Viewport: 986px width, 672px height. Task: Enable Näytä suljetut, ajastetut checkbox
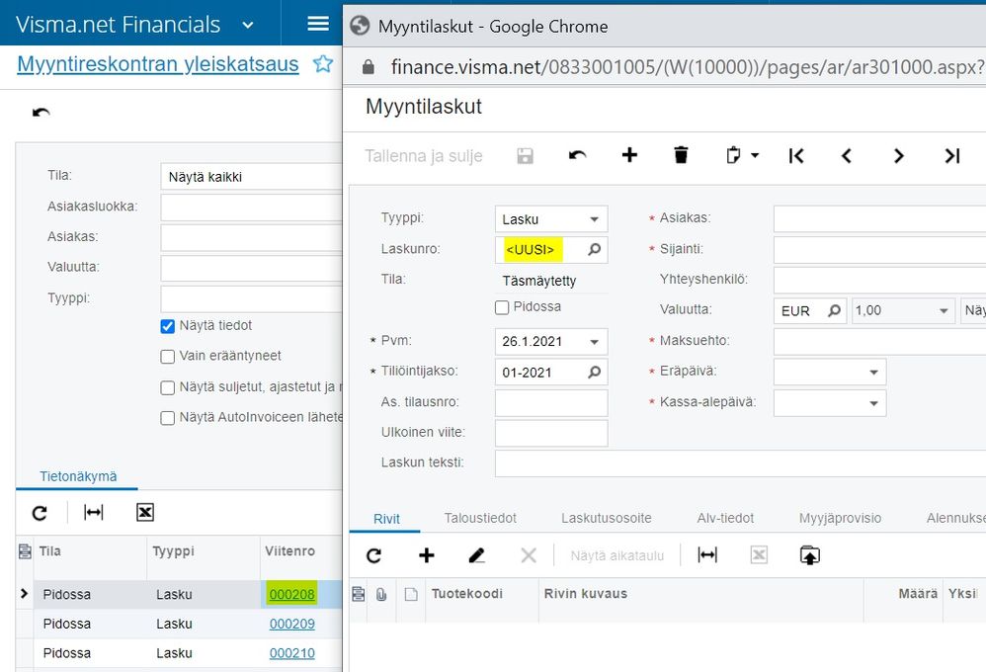coord(167,387)
